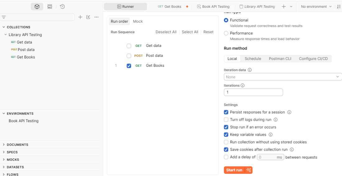Expand the Specs section
Screen dimensions: 342x176
coord(4,152)
